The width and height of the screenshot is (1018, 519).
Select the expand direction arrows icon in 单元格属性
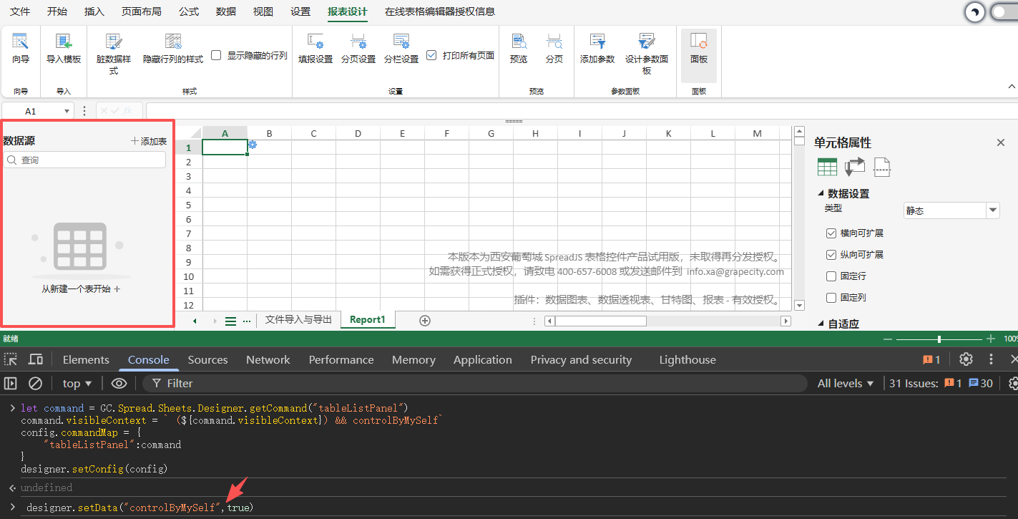coord(855,167)
